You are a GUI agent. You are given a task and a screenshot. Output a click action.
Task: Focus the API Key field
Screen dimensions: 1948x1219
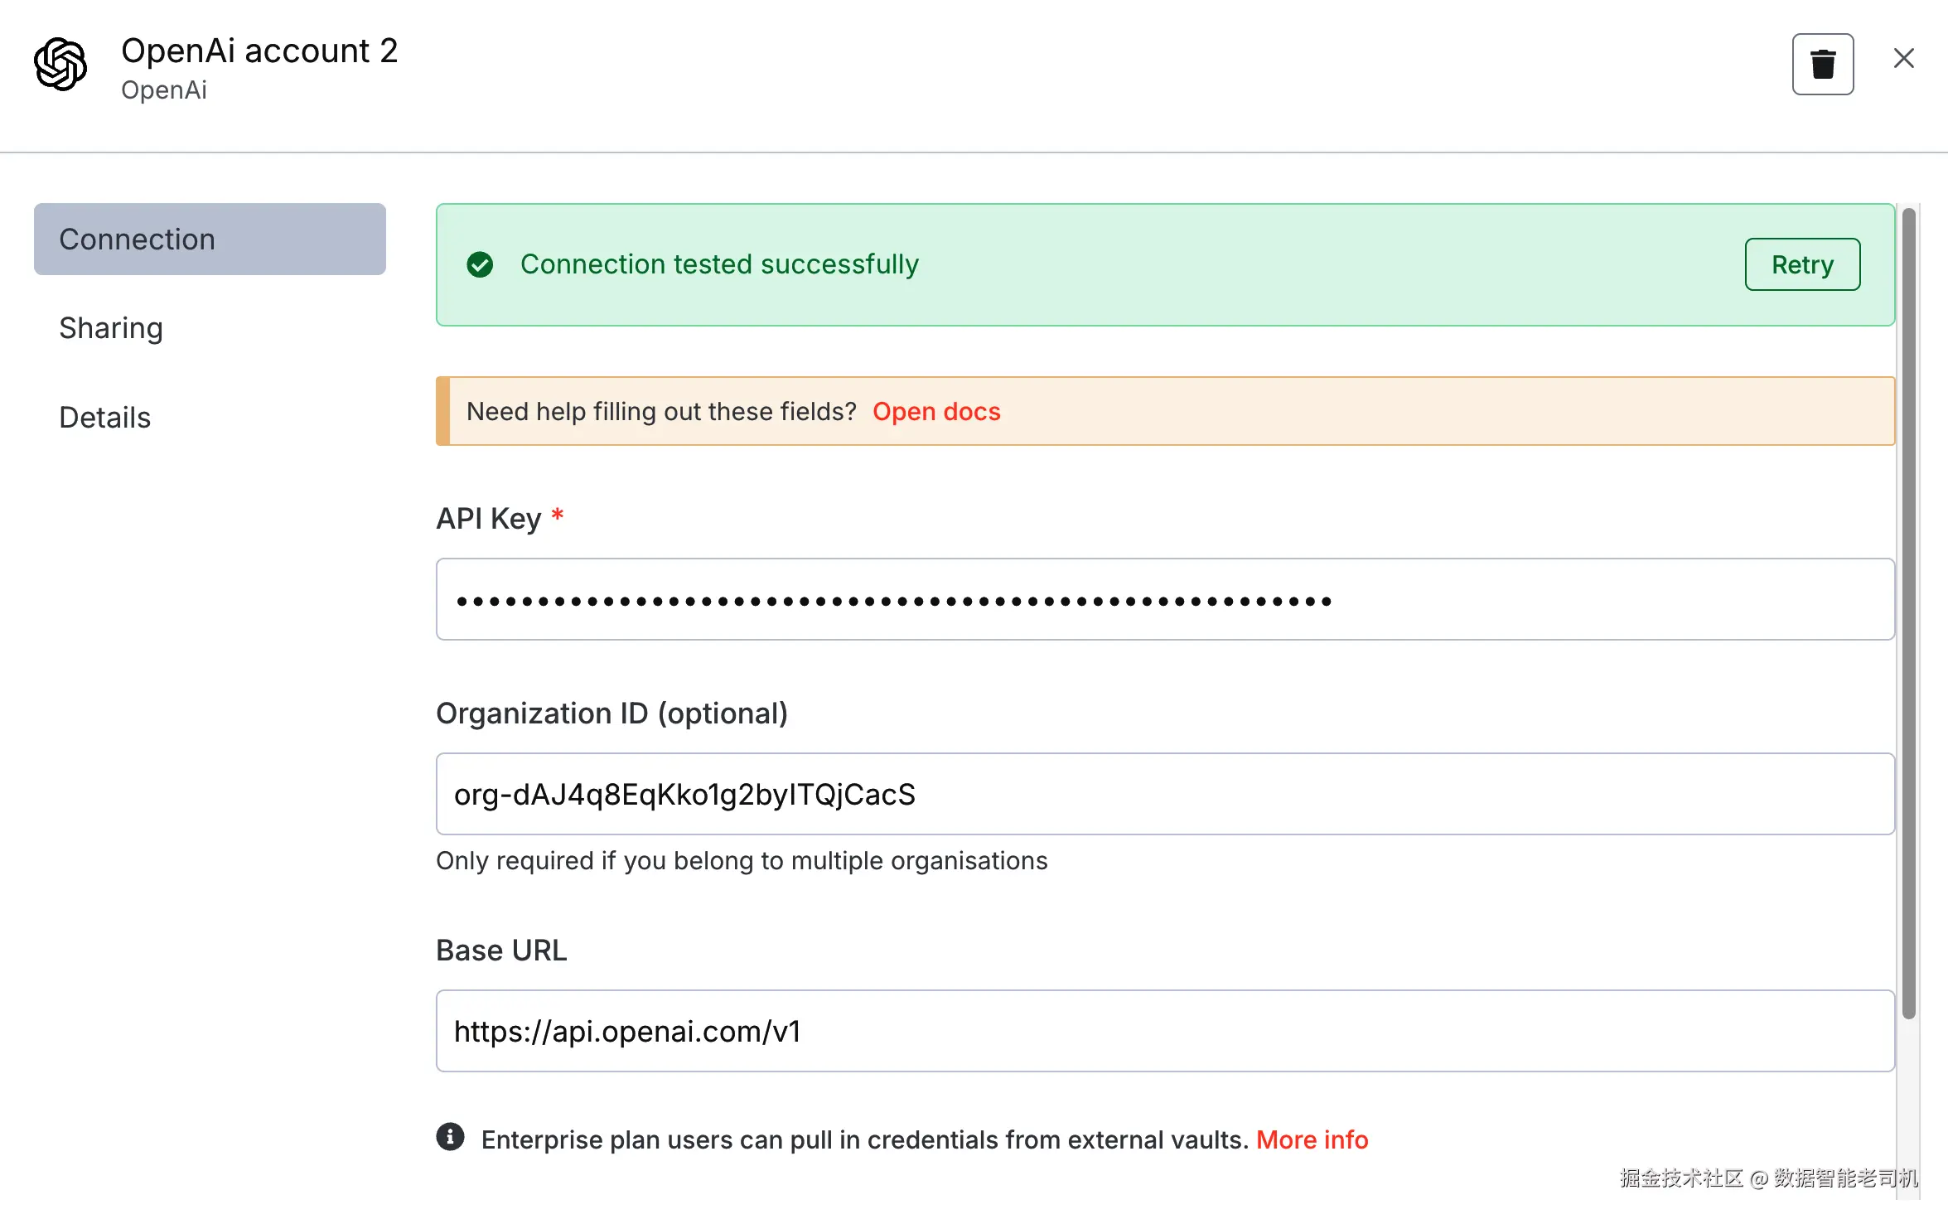pyautogui.click(x=1164, y=599)
